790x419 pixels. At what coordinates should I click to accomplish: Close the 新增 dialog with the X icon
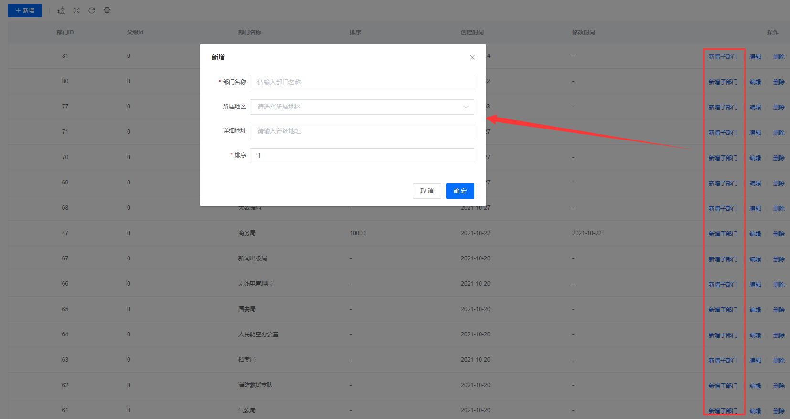472,57
